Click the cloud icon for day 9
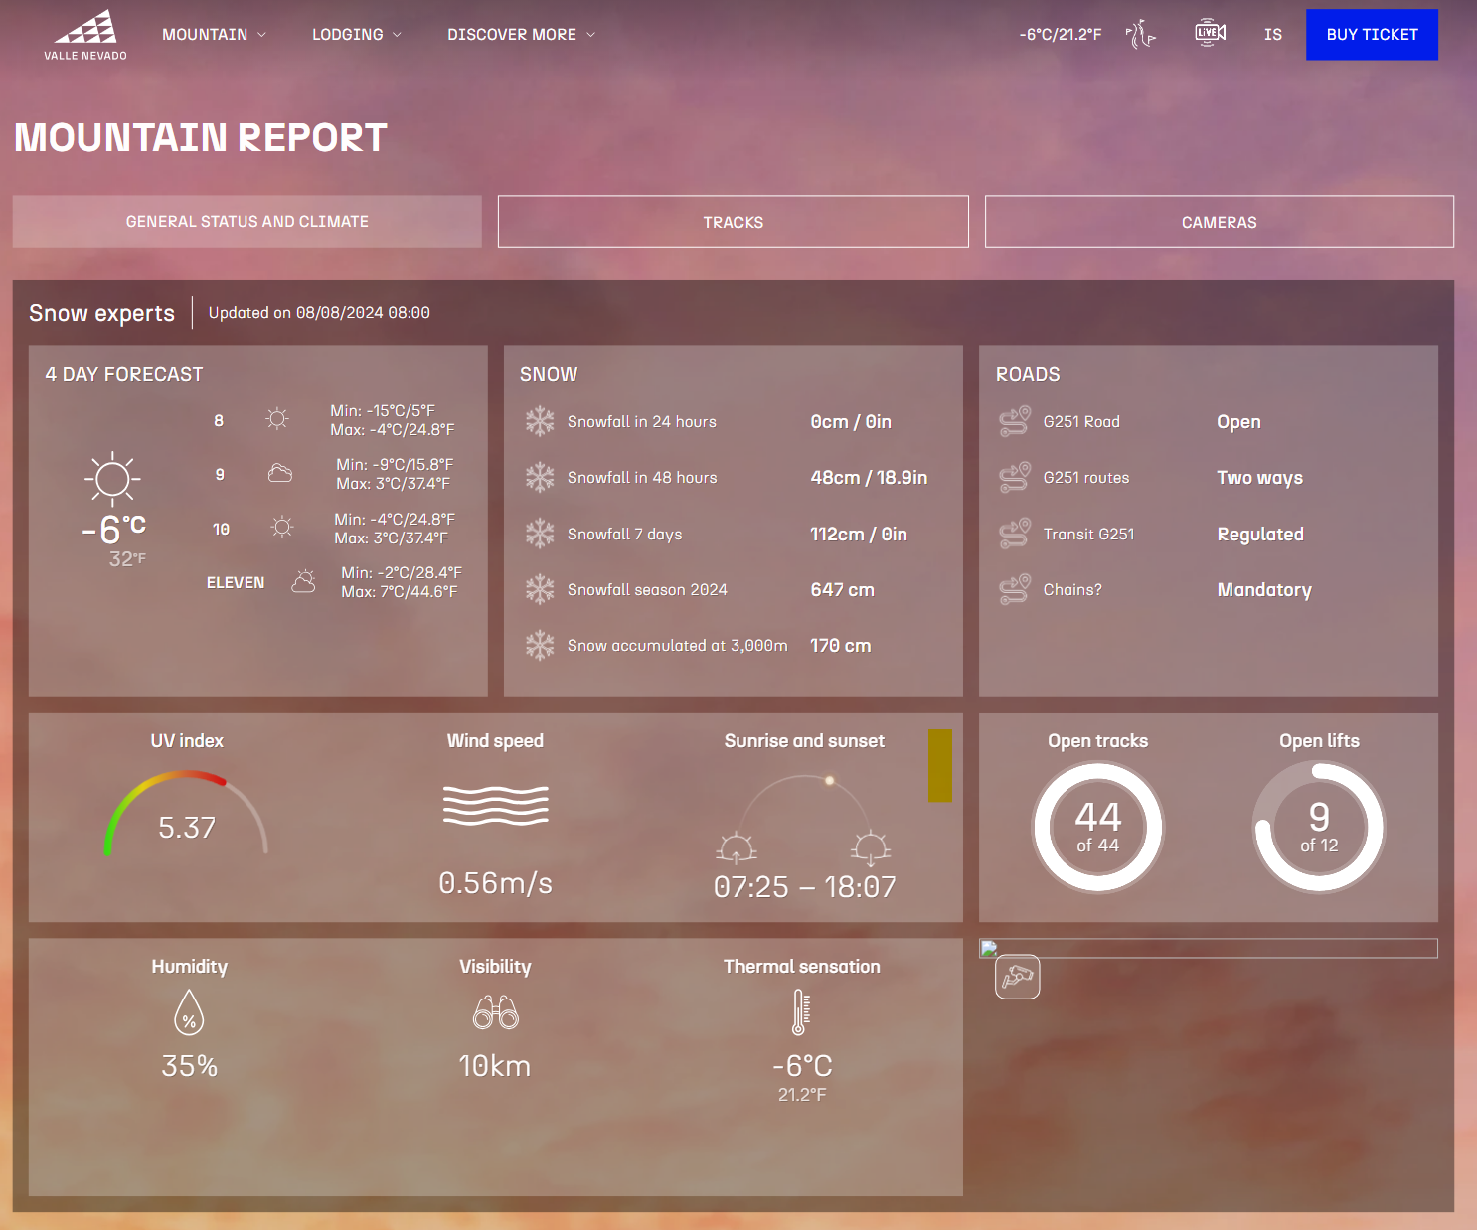 coord(280,473)
